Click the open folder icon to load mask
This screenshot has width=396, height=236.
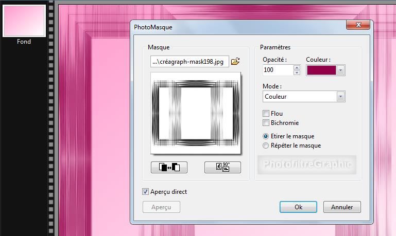click(235, 62)
